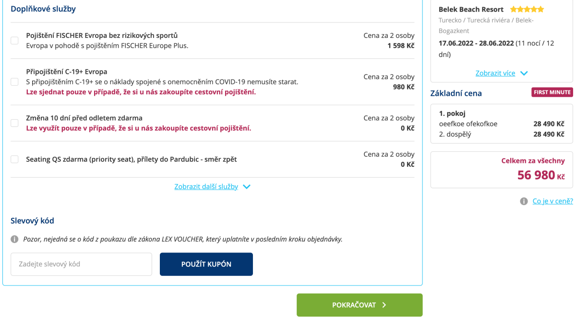The width and height of the screenshot is (576, 320).
Task: Expand Zobrazit více trip details
Action: (x=495, y=73)
